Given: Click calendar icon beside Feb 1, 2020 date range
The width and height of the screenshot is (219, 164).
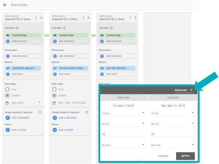Looking at the screenshot, I should (54, 103).
